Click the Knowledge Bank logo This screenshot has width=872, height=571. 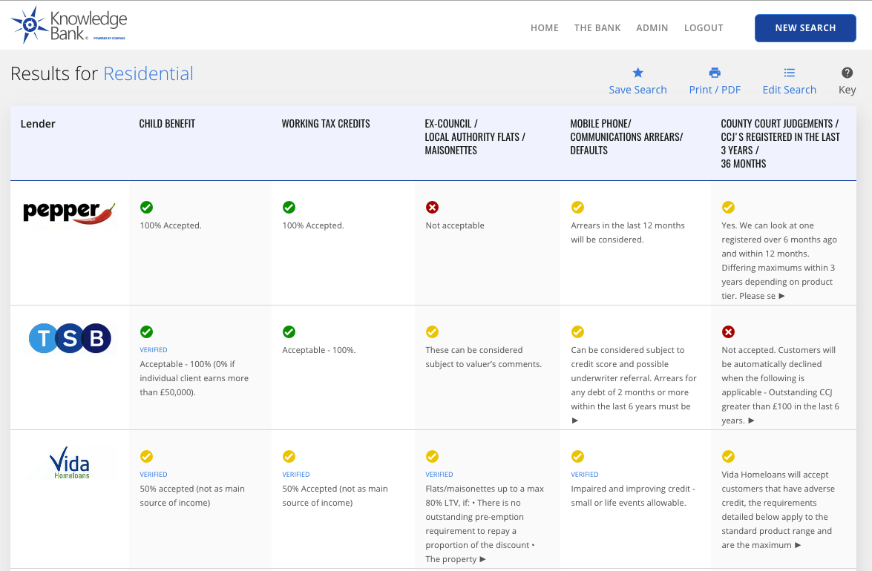click(69, 25)
